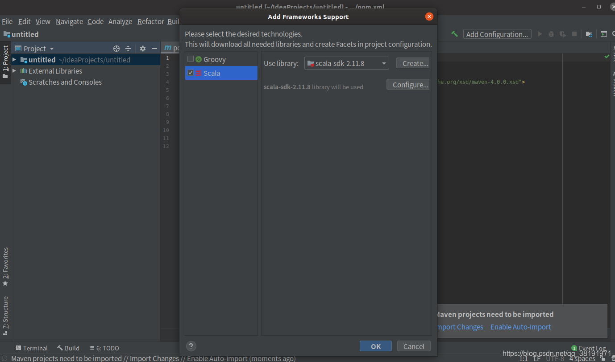Expand the untitled project tree node
615x362 pixels.
[x=14, y=60]
